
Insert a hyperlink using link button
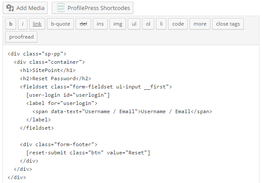tap(37, 24)
